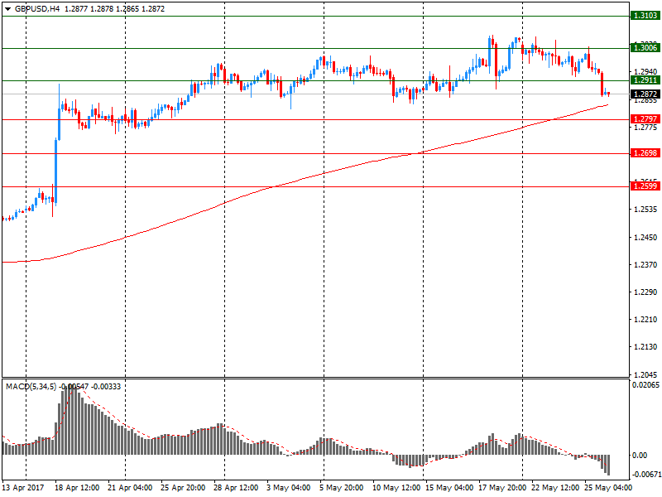The width and height of the screenshot is (662, 497).
Task: Click the 1.2940 price scale value
Action: pyautogui.click(x=645, y=72)
